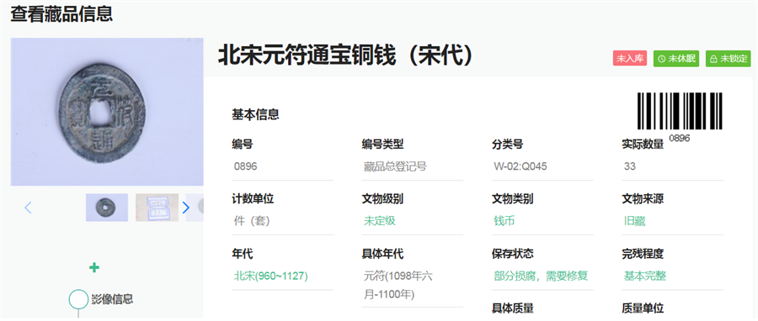The width and height of the screenshot is (758, 321).
Task: Select the label stamp thumbnail
Action: 157,208
